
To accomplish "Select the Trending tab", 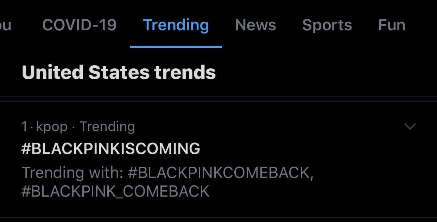I will [x=176, y=25].
